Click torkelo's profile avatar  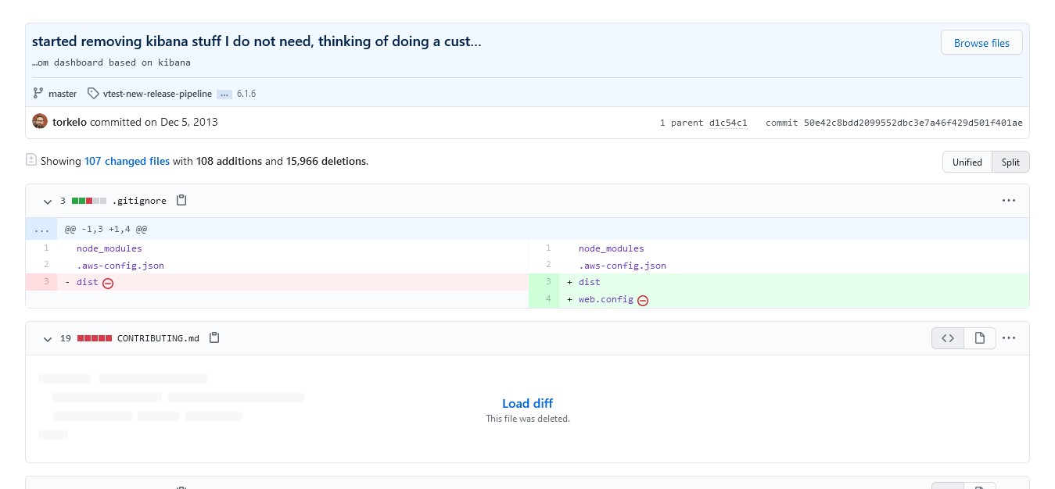[39, 121]
